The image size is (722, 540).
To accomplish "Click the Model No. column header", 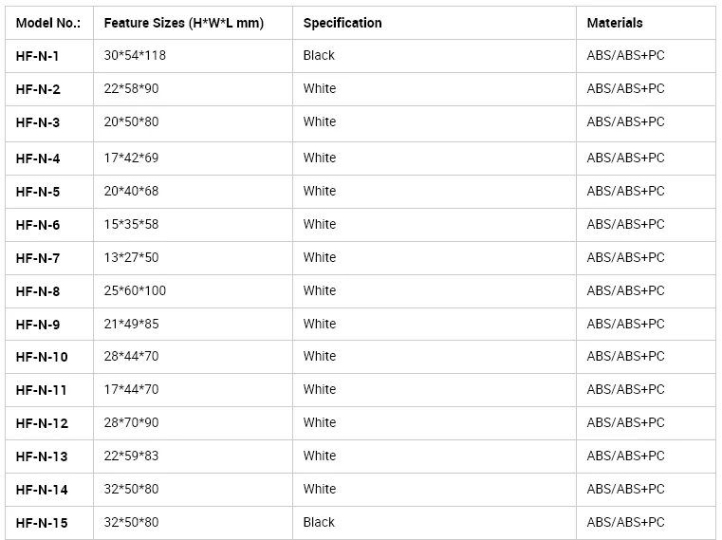I will click(48, 23).
